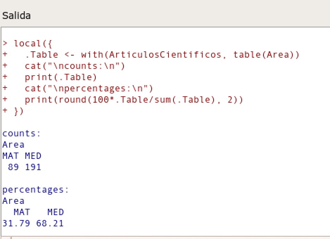Click the count value 89
The width and height of the screenshot is (330, 239).
point(13,167)
